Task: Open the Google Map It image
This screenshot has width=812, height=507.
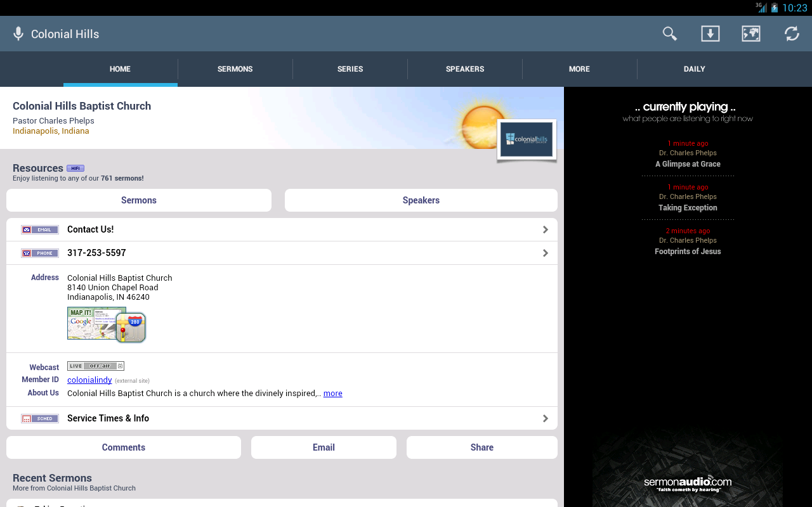Action: [92, 323]
